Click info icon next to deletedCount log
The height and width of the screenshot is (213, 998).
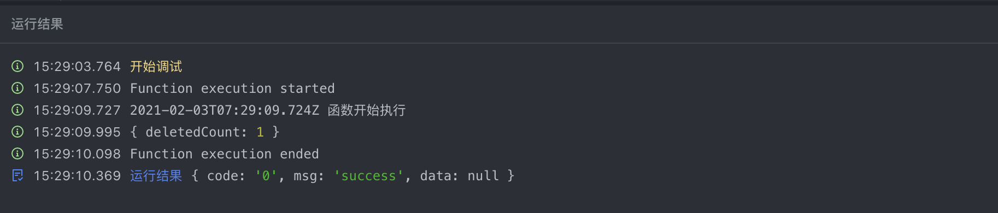point(17,132)
